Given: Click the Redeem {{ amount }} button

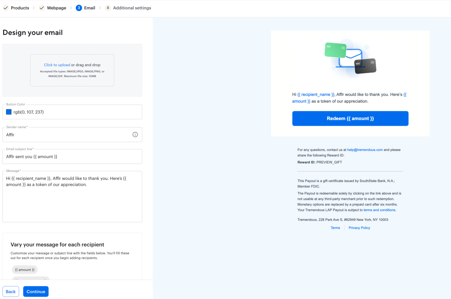Looking at the screenshot, I should click(x=350, y=119).
